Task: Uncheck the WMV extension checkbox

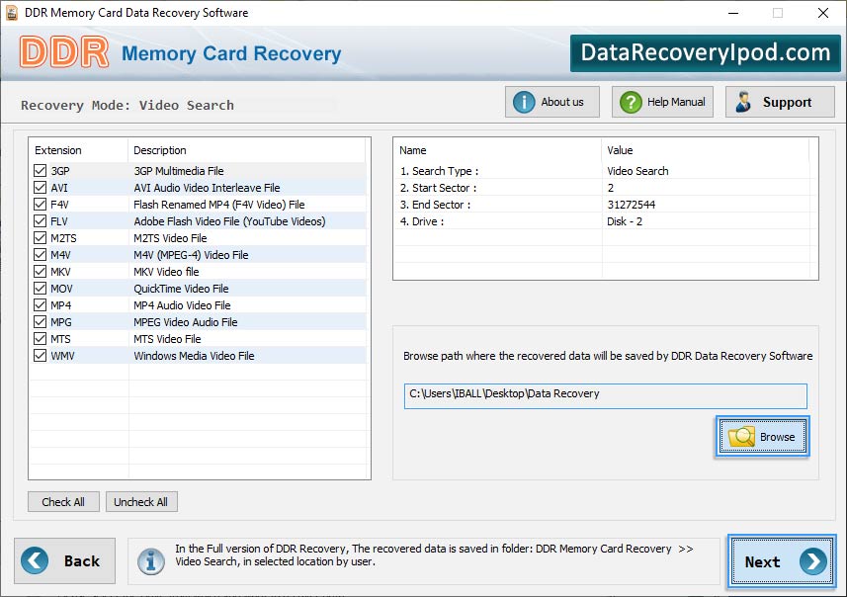Action: click(40, 355)
